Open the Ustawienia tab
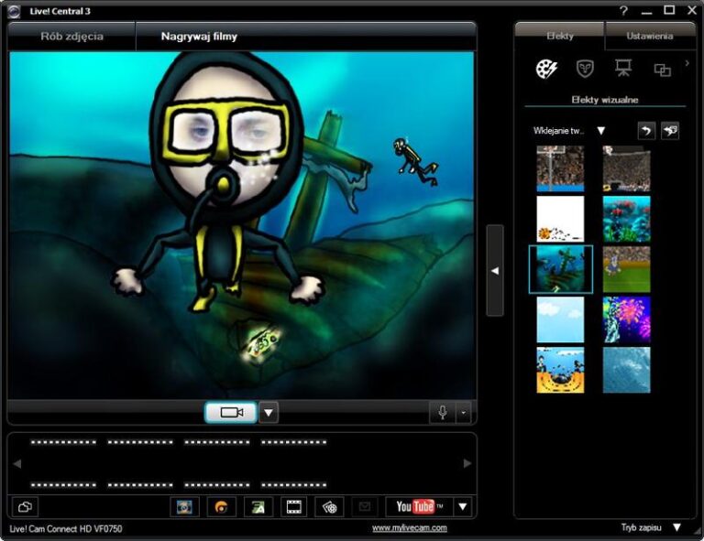Screen dimensions: 704x541 [x=650, y=37]
